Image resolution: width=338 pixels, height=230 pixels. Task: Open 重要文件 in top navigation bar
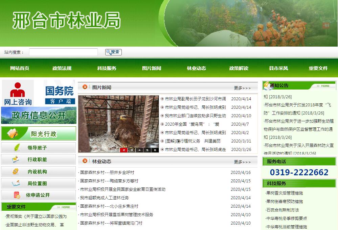coord(318,68)
